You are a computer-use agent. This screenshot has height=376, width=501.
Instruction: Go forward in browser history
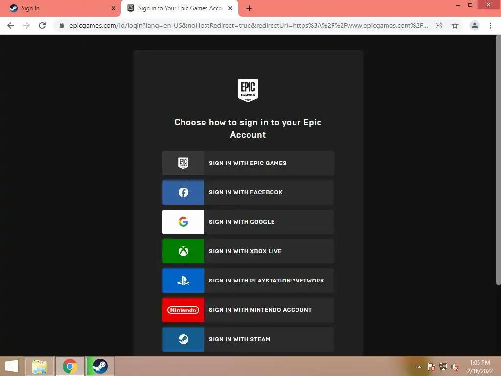pos(26,25)
